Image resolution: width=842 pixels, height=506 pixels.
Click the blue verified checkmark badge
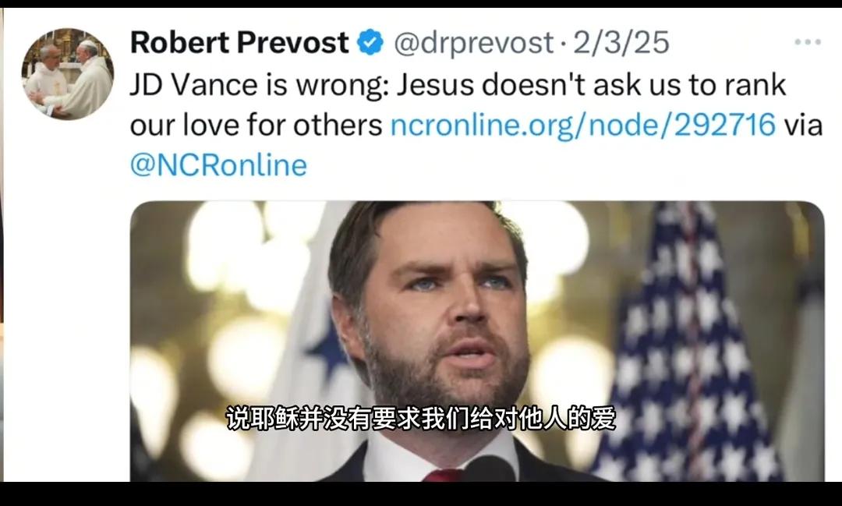pos(370,42)
